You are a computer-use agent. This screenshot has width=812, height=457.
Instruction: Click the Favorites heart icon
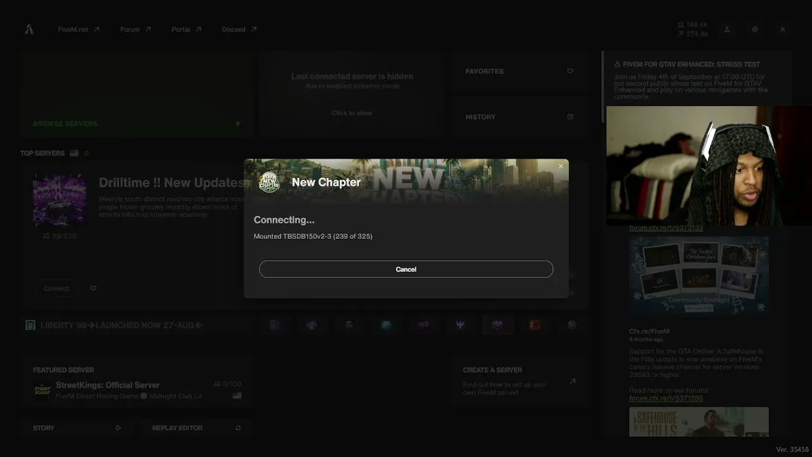[570, 71]
